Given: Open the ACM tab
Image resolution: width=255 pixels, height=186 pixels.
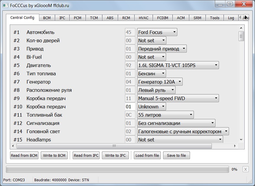Looking at the screenshot, I should coord(181,18).
